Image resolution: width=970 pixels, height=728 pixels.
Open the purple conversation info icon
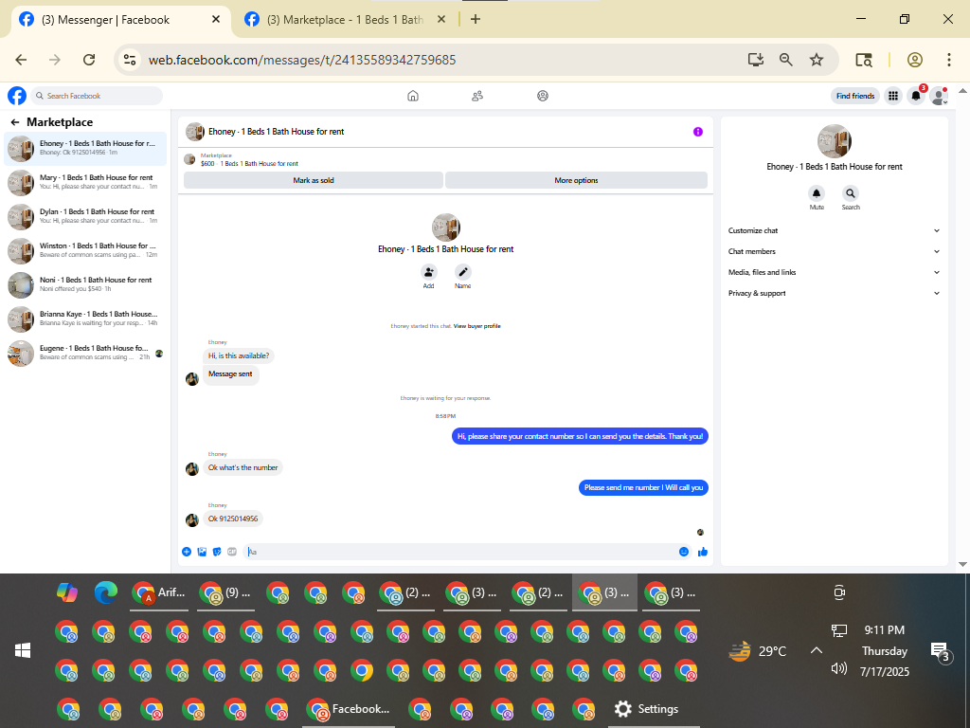pos(698,132)
